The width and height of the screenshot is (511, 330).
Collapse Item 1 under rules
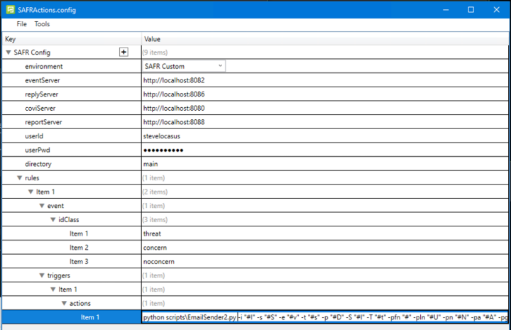click(x=31, y=192)
